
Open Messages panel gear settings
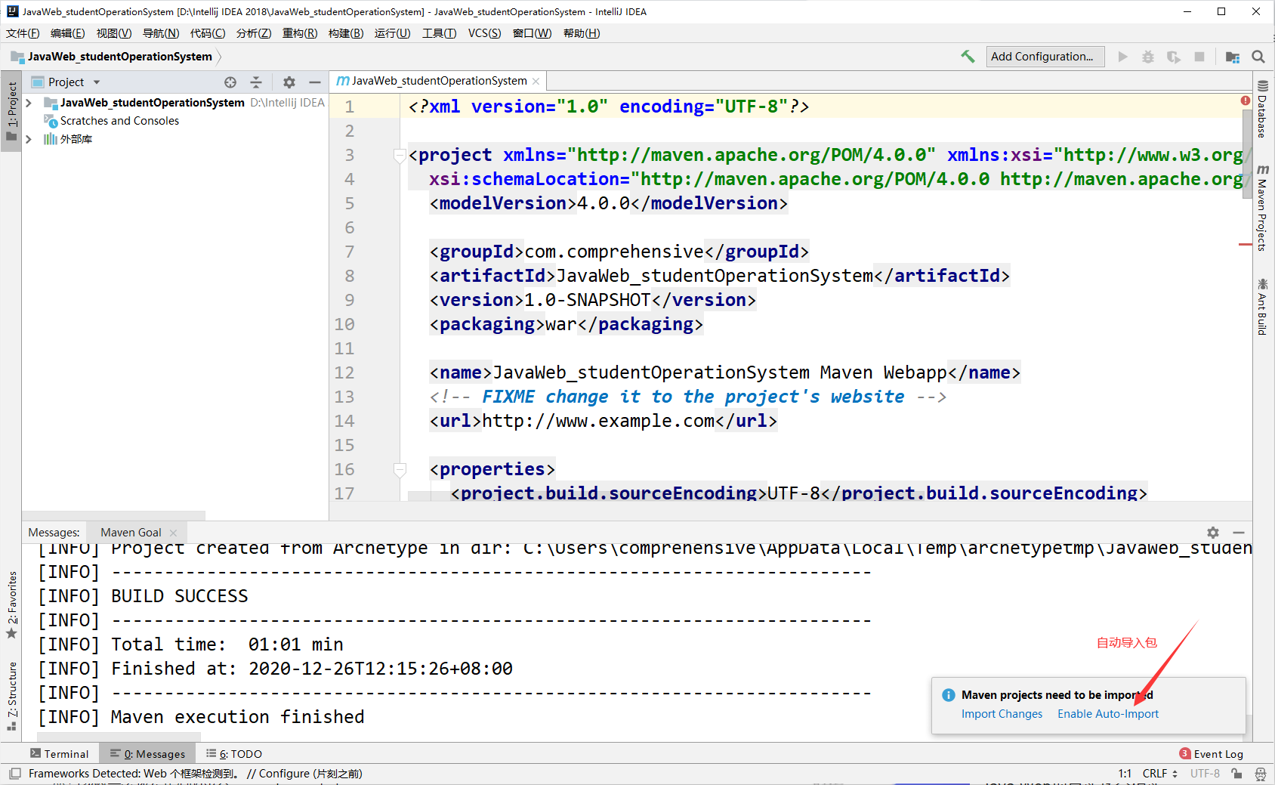pos(1213,533)
